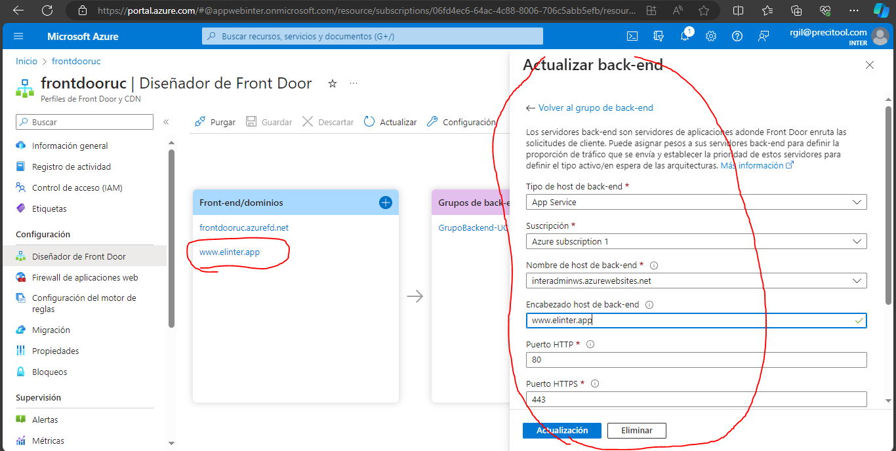Open Cloud Shell from the top bar

click(x=632, y=37)
